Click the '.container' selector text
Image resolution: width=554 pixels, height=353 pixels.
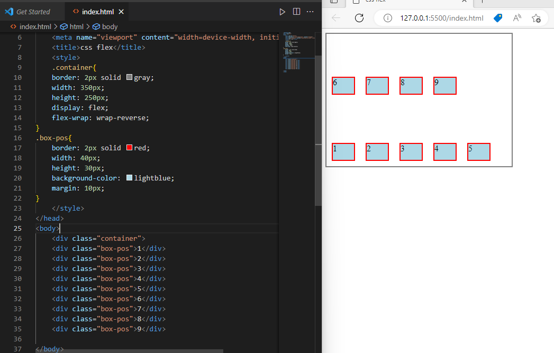(x=72, y=68)
